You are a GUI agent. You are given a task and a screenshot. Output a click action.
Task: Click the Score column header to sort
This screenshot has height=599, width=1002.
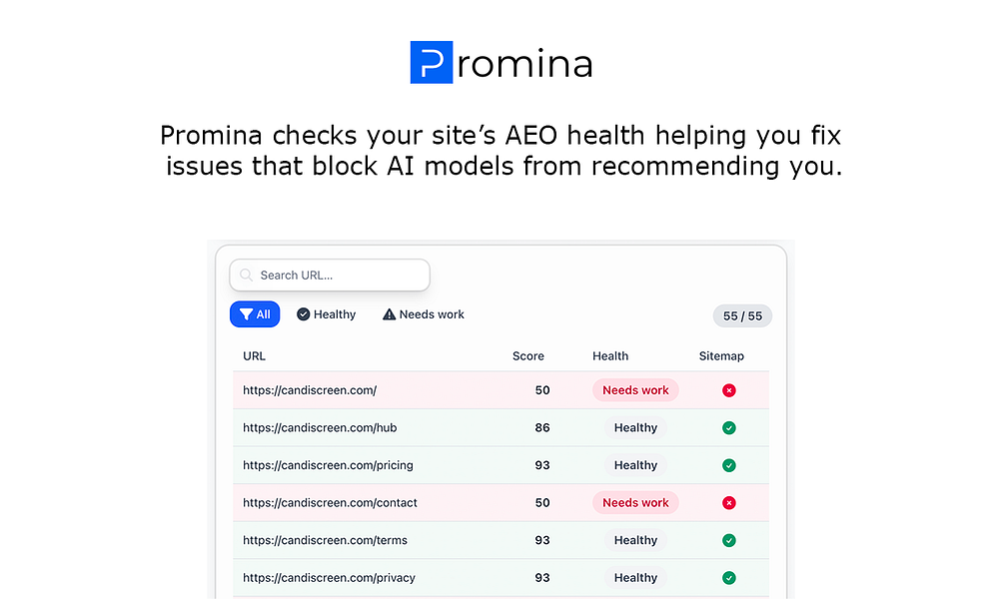click(527, 355)
